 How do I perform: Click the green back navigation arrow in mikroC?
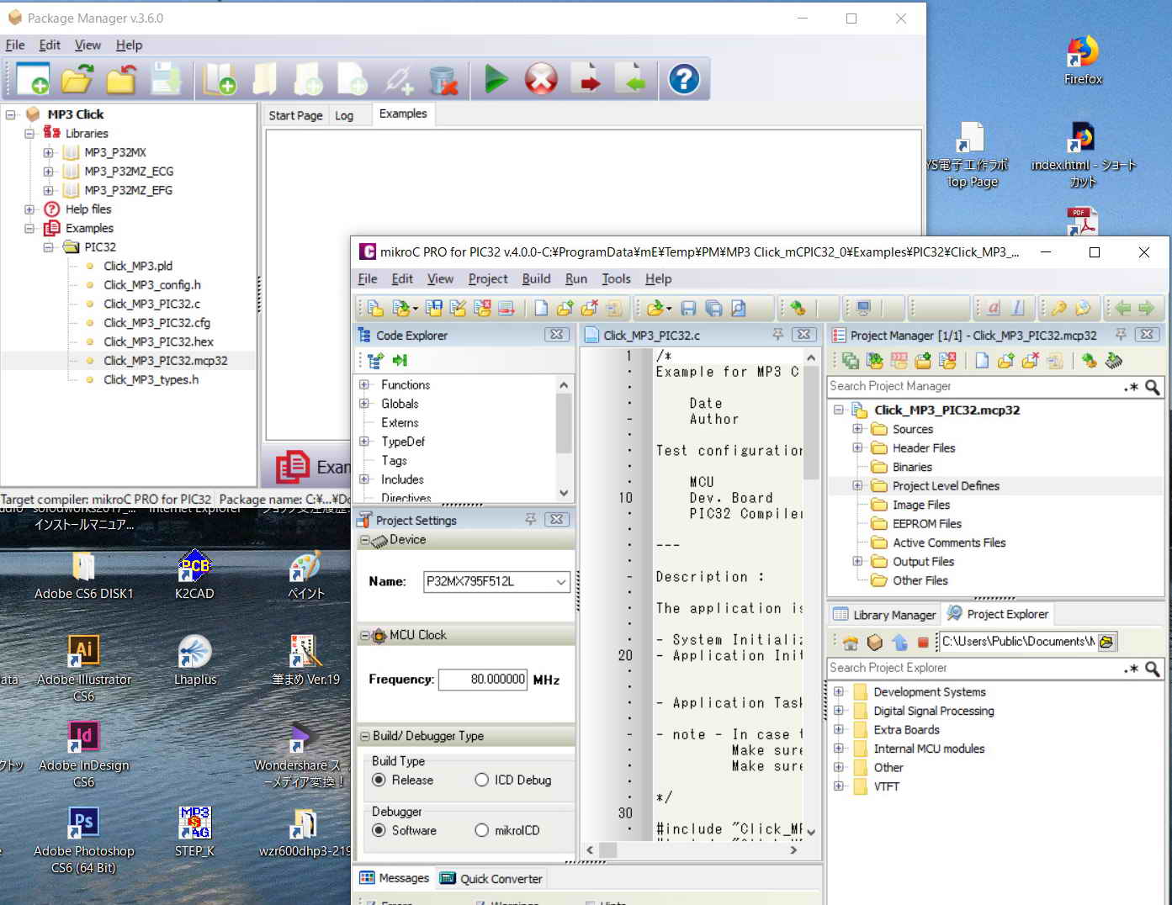tap(1122, 309)
